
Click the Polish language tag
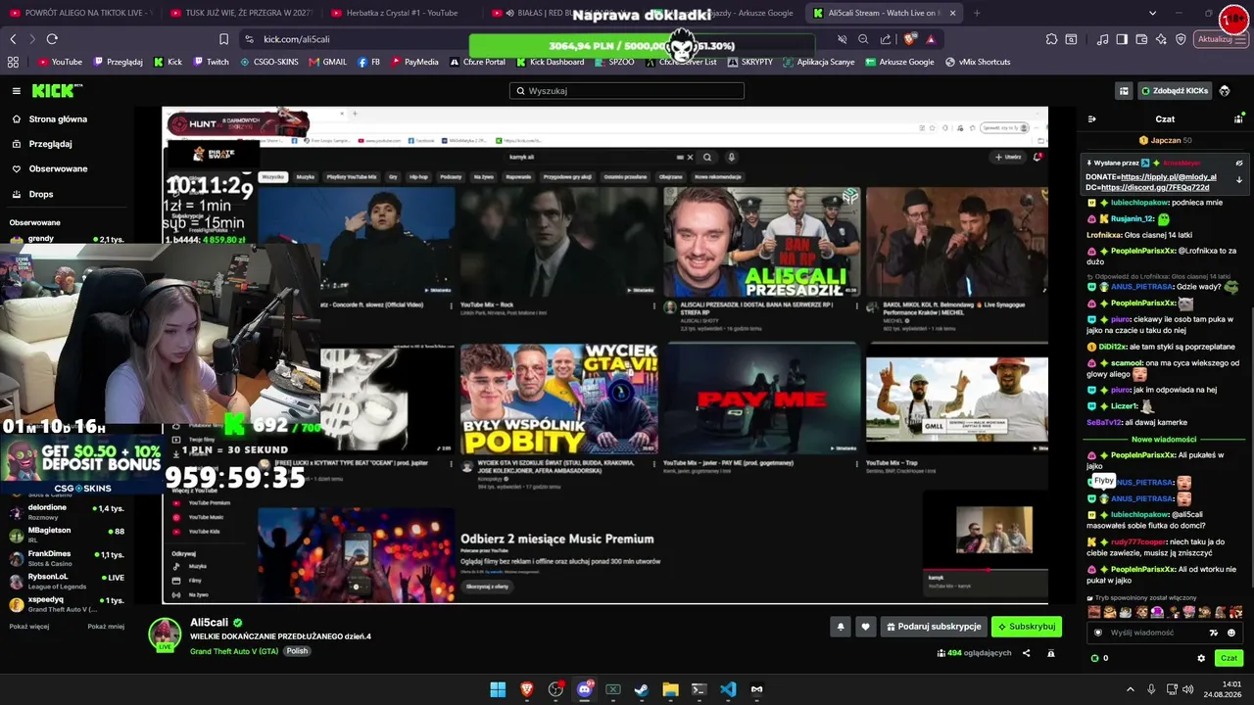pyautogui.click(x=297, y=651)
